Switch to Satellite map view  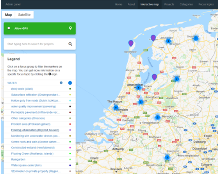point(24,15)
